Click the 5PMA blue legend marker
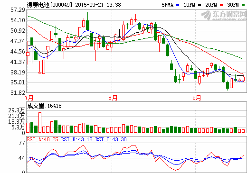 tap(178, 5)
